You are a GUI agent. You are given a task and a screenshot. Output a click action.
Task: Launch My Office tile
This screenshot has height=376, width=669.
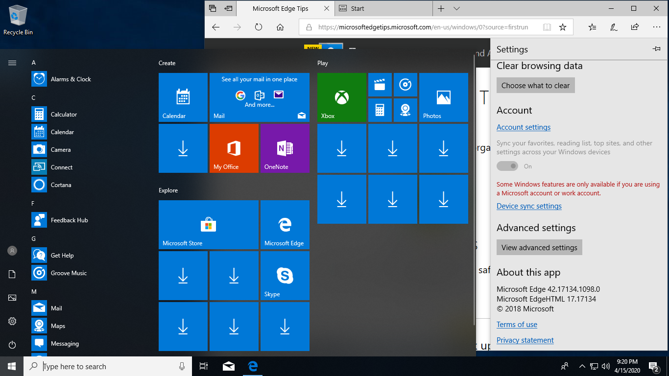(234, 148)
